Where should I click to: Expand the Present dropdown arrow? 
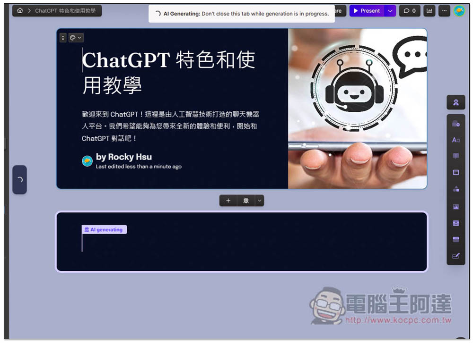(x=390, y=11)
